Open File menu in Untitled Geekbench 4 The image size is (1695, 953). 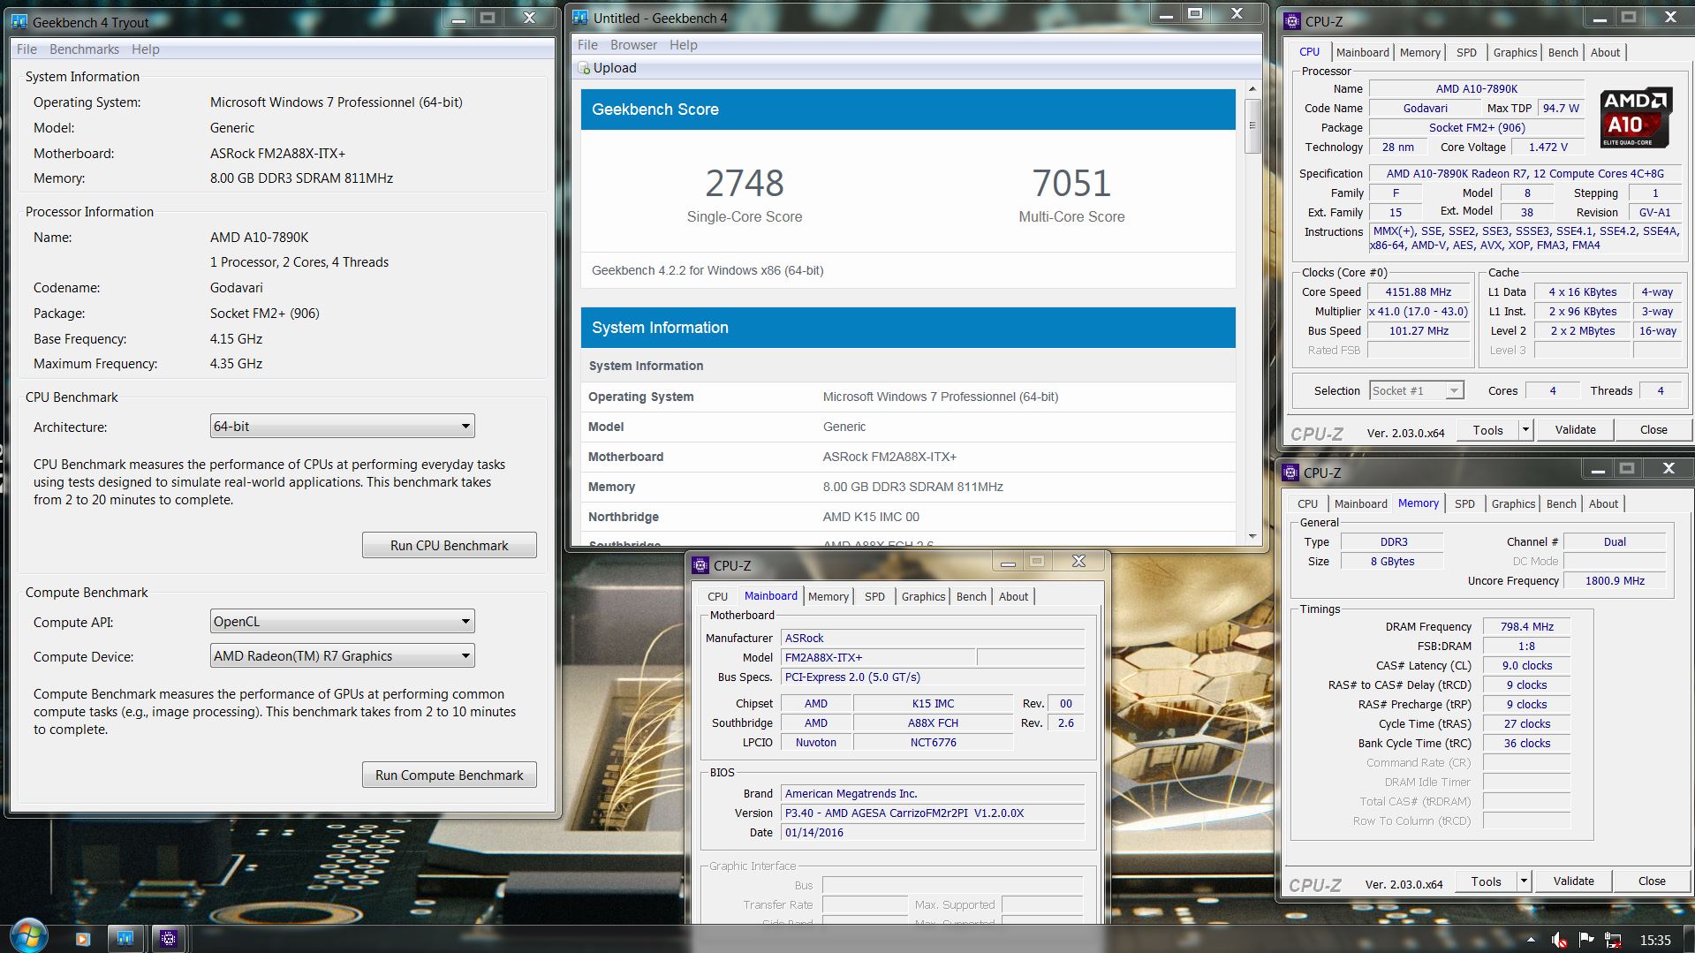(587, 45)
